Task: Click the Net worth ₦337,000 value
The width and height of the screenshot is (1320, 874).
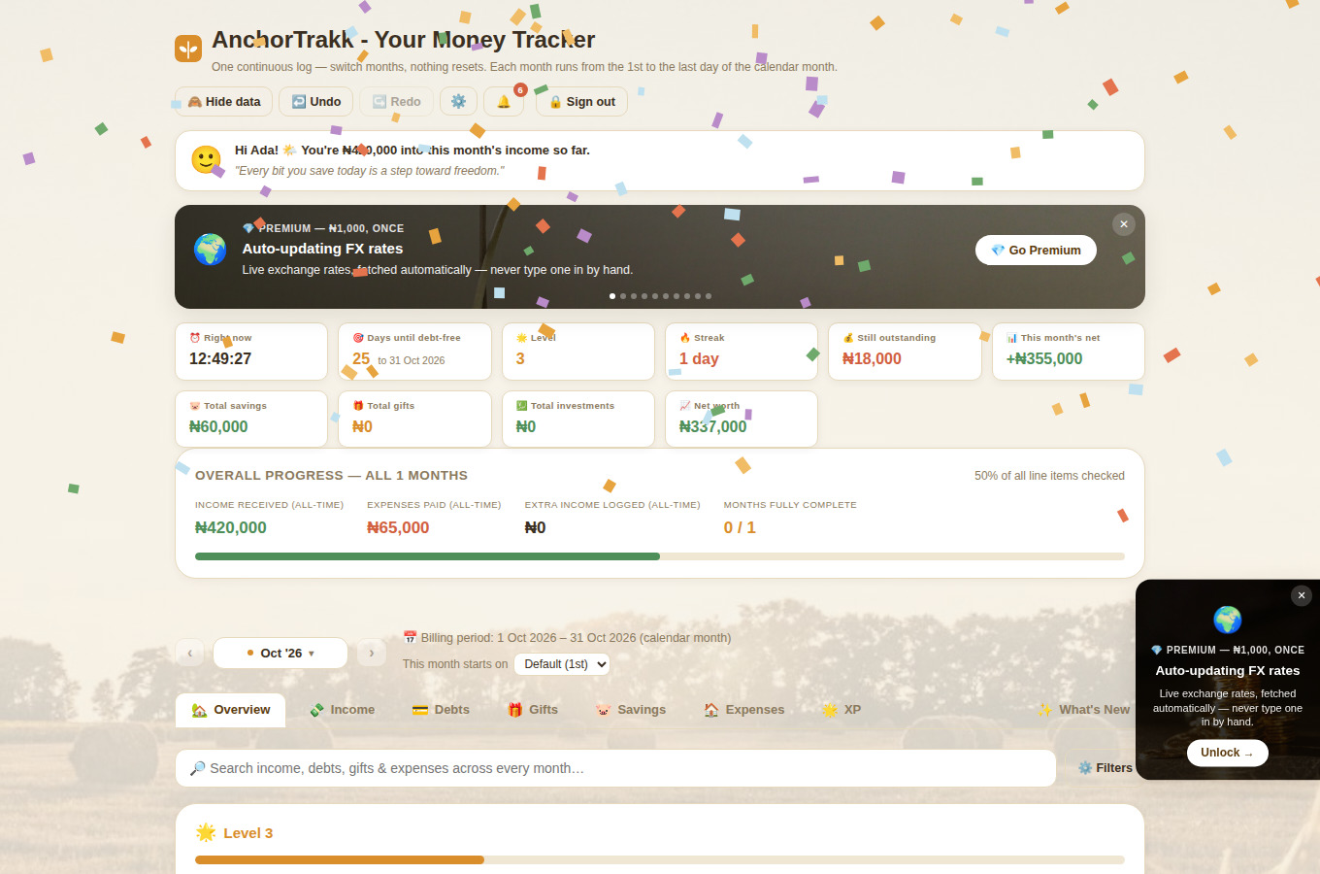Action: tap(713, 426)
